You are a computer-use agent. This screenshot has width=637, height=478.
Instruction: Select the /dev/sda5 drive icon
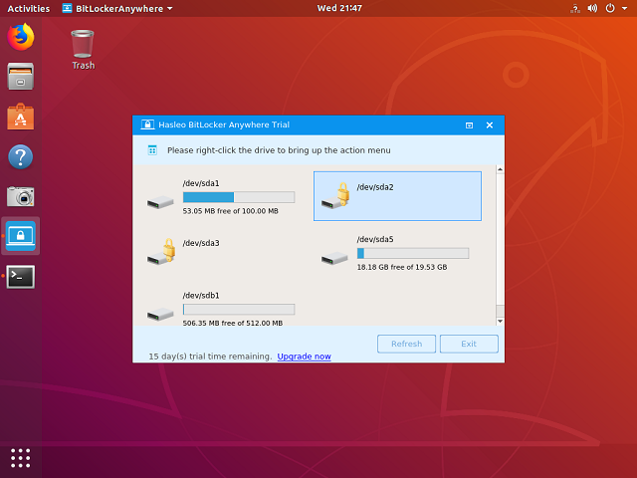point(334,256)
